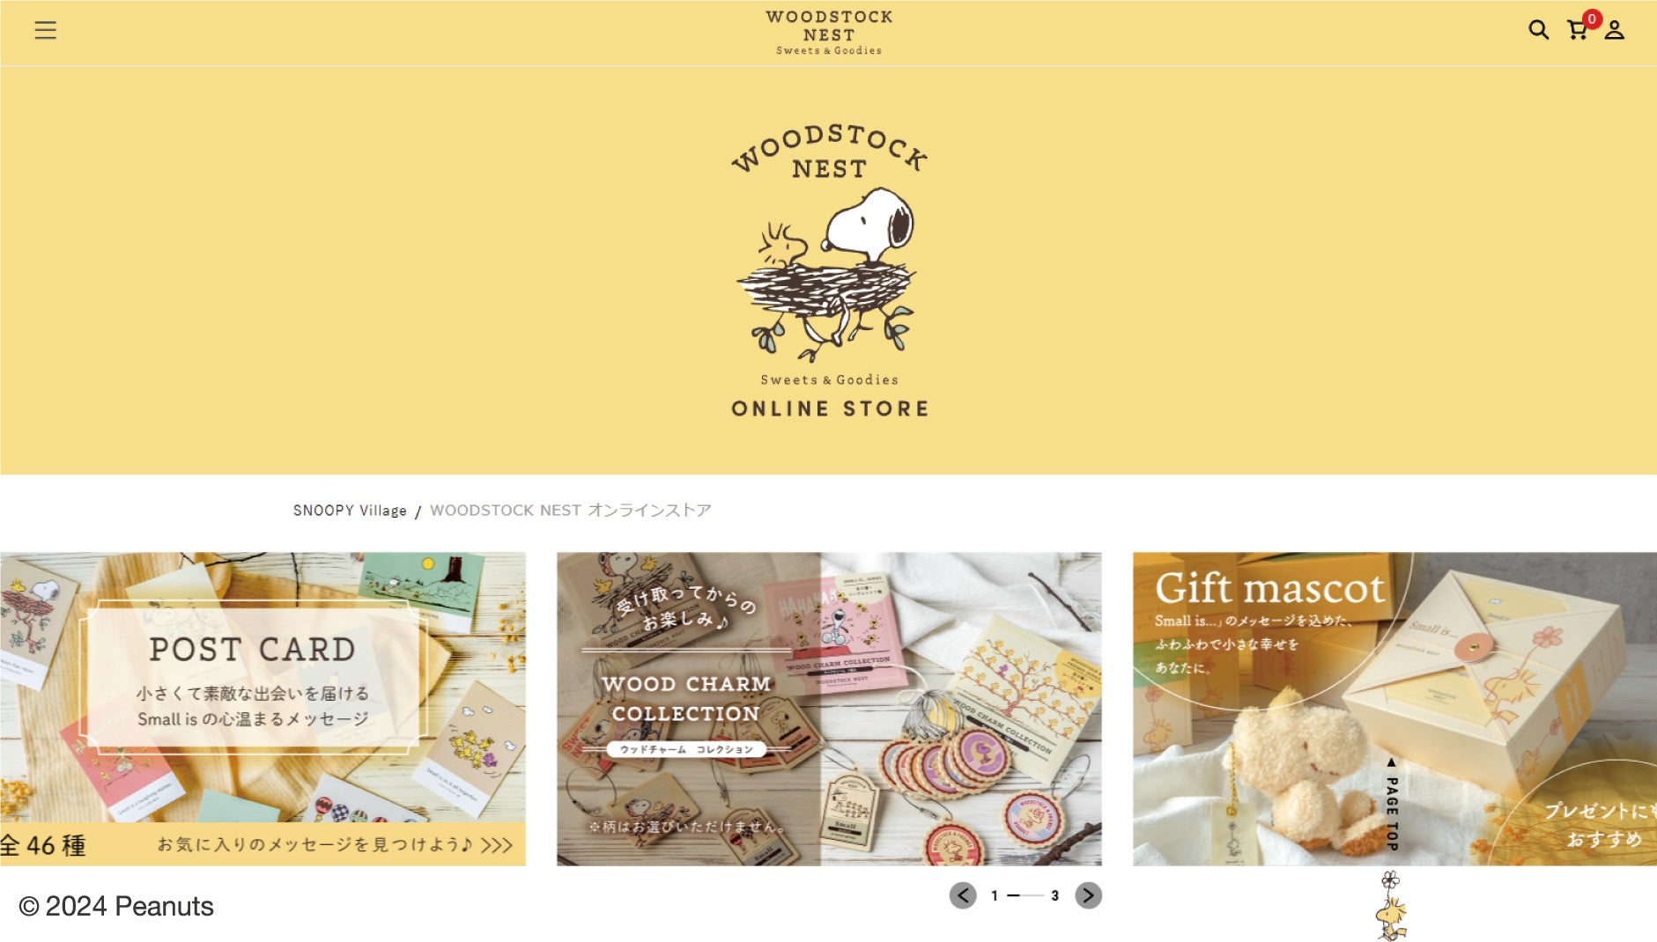Click the red cart count badge
This screenshot has height=942, width=1657.
[x=1592, y=18]
